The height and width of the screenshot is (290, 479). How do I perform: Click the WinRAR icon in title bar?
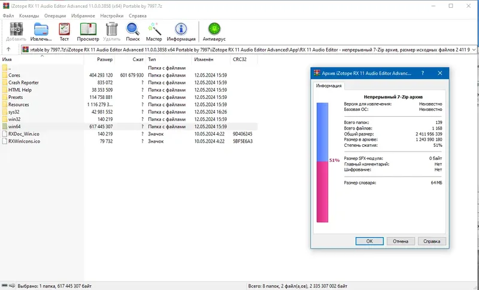pos(6,5)
